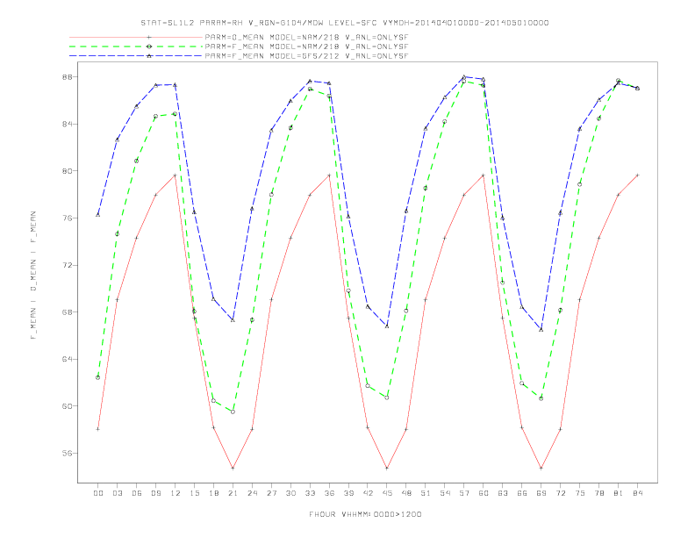Image resolution: width=695 pixels, height=537 pixels.
Task: Click the blue dashed legend line for GFS/212
Action: [136, 56]
